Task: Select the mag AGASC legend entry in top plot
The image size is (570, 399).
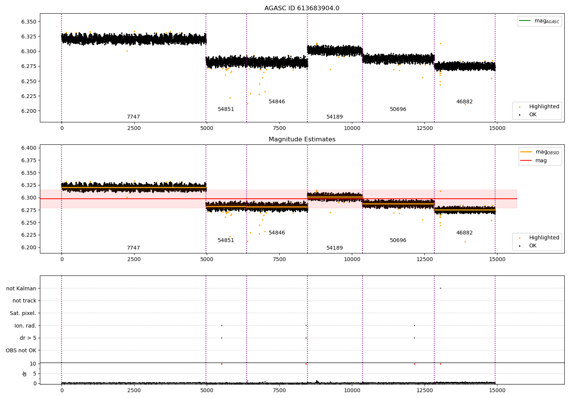Action: [540, 21]
